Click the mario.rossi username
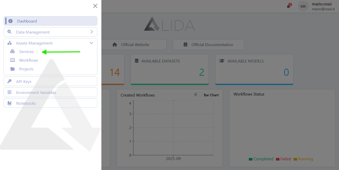This screenshot has width=339, height=170. point(322,4)
